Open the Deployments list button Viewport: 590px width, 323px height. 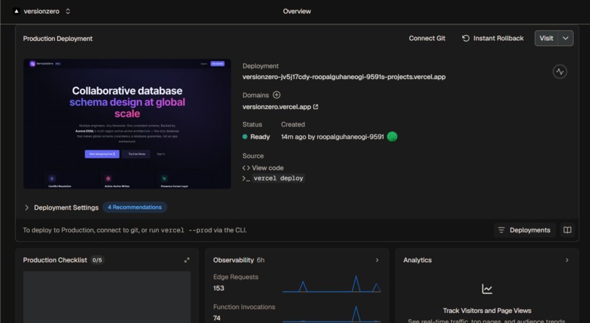(x=524, y=230)
